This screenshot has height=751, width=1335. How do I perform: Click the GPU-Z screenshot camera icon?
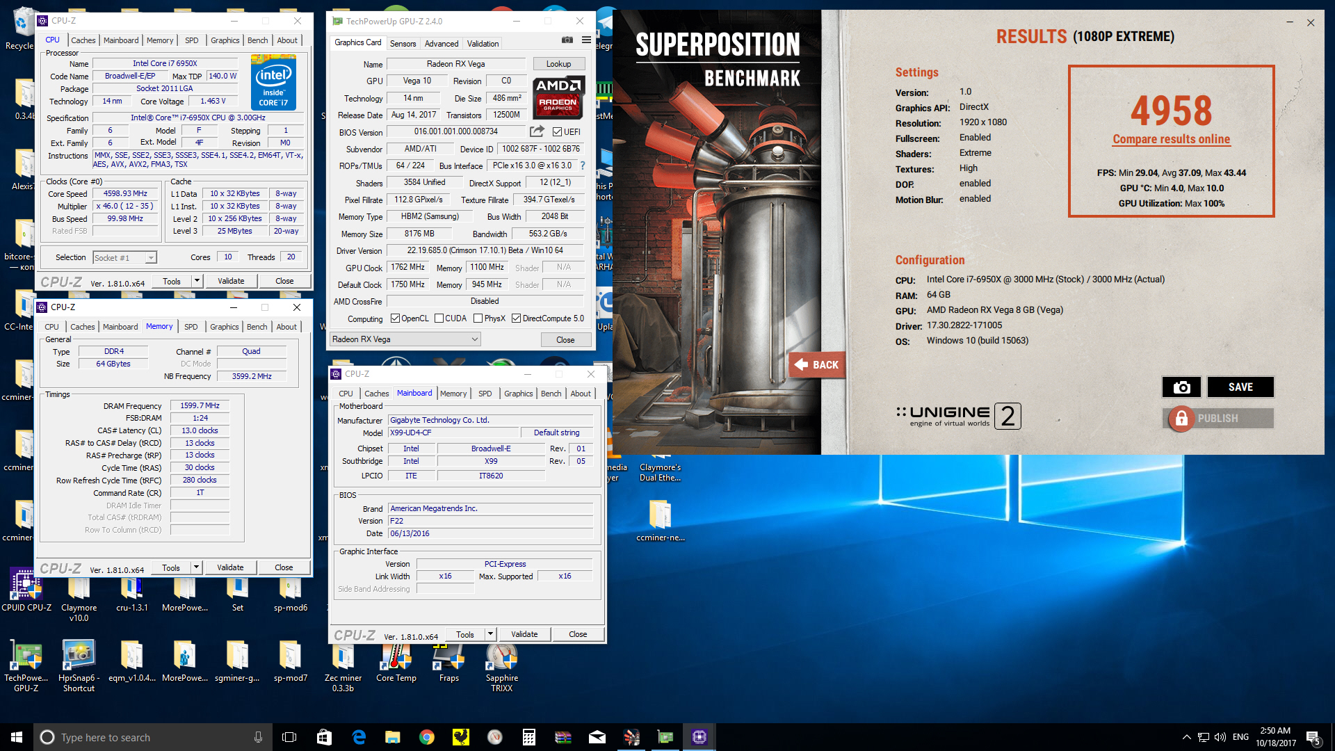pyautogui.click(x=567, y=40)
